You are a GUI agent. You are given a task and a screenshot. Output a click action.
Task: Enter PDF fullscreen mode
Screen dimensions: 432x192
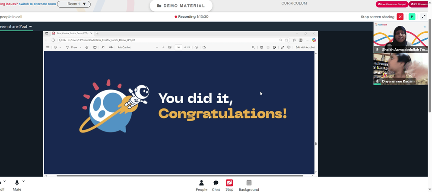click(x=283, y=47)
